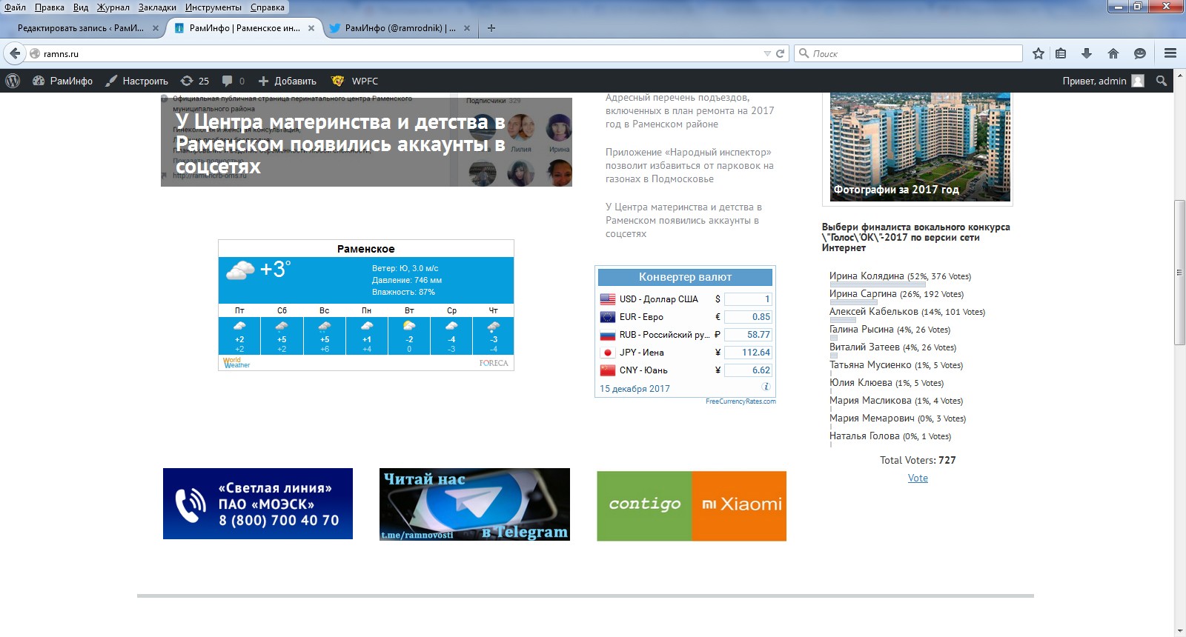Click Добавить in the admin bar
This screenshot has height=637, width=1186.
click(x=288, y=81)
